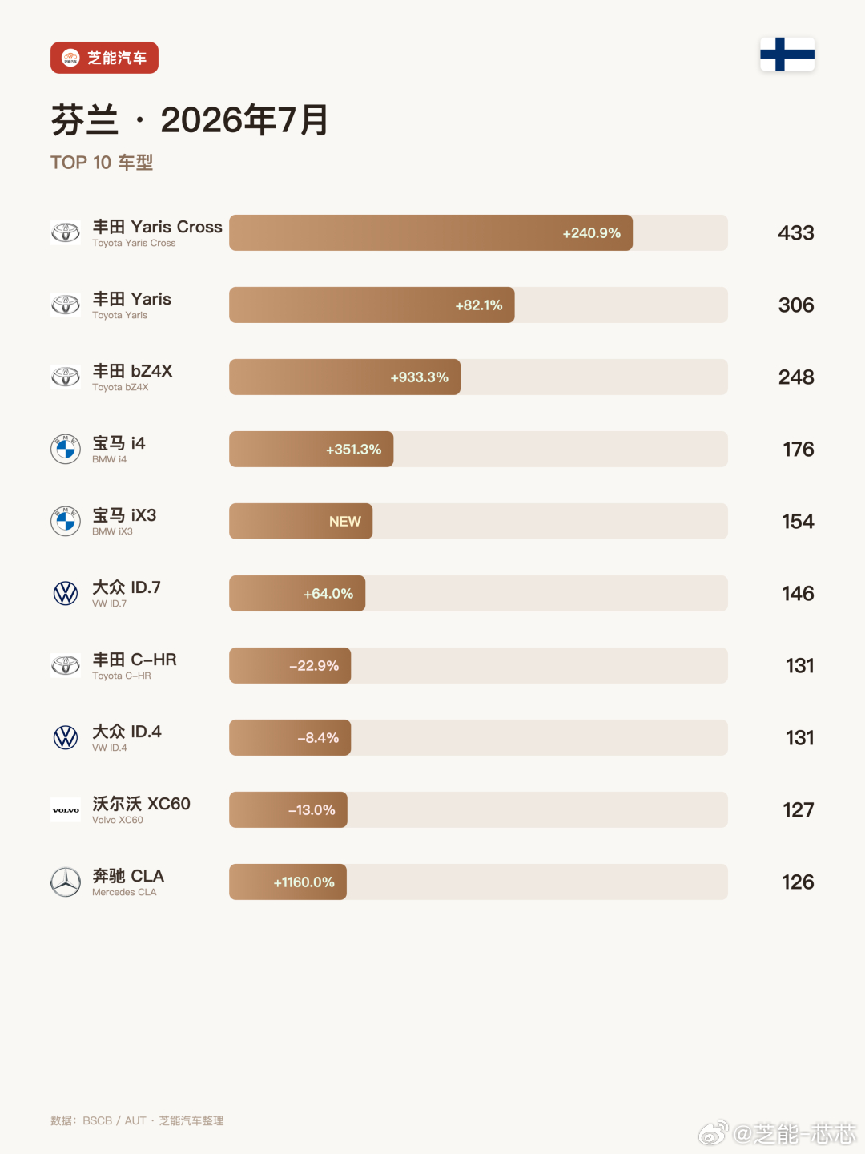The width and height of the screenshot is (865, 1154).
Task: Select the NEW label on iX3 bar
Action: point(345,522)
